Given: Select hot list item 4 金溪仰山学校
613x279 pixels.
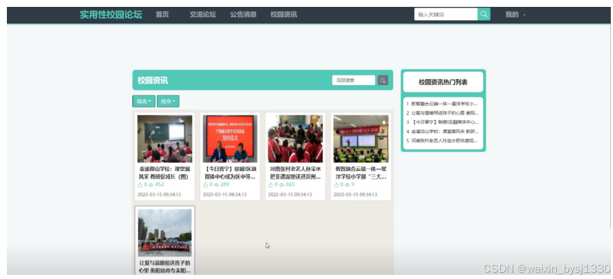Looking at the screenshot, I should point(442,131).
